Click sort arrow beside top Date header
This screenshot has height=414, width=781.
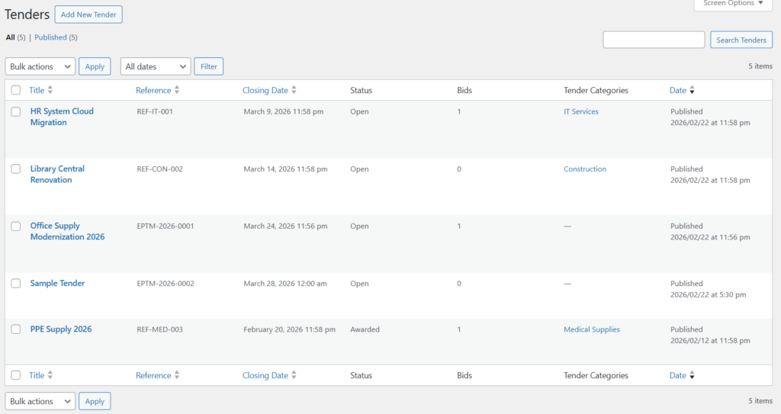pyautogui.click(x=692, y=90)
